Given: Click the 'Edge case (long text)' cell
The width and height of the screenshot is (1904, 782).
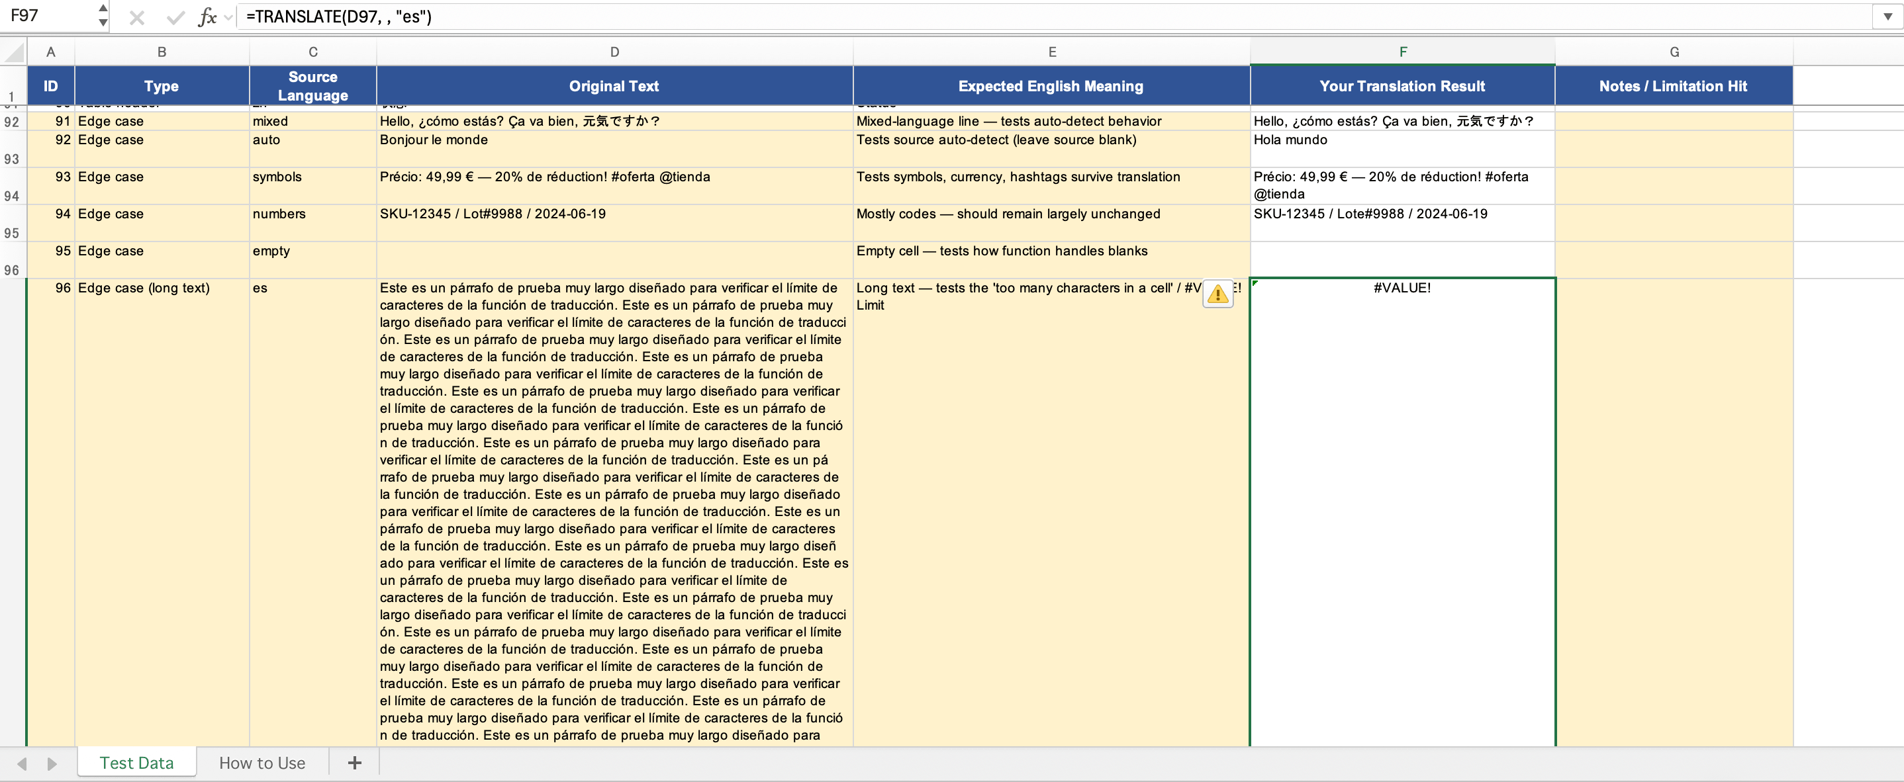Looking at the screenshot, I should (162, 511).
